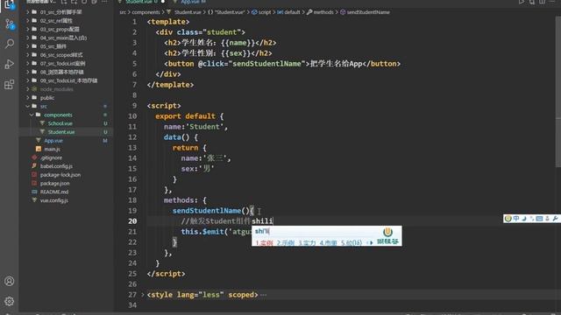Click the export default line 10
Screen dimensions: 561x315
189,116
